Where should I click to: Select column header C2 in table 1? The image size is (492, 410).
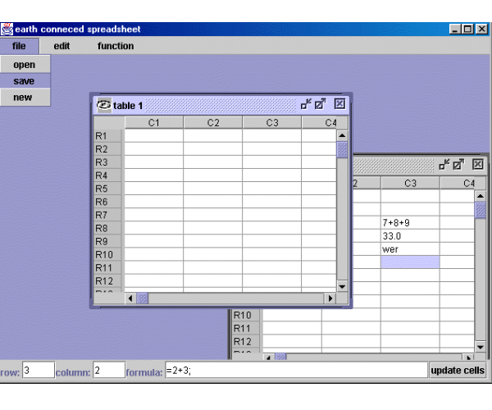tap(213, 123)
